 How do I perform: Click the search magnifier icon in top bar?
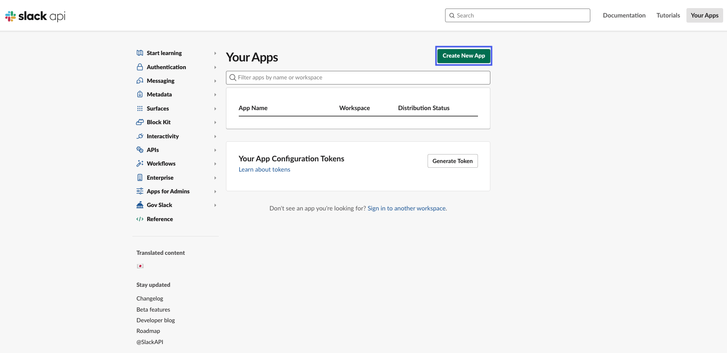point(452,15)
